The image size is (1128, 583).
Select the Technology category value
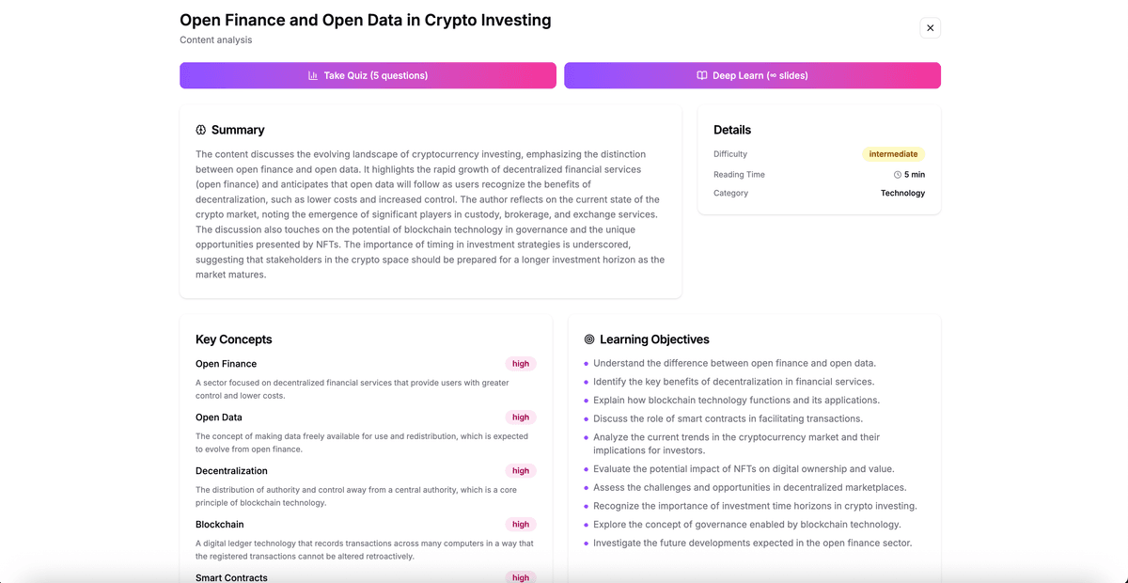pyautogui.click(x=901, y=193)
